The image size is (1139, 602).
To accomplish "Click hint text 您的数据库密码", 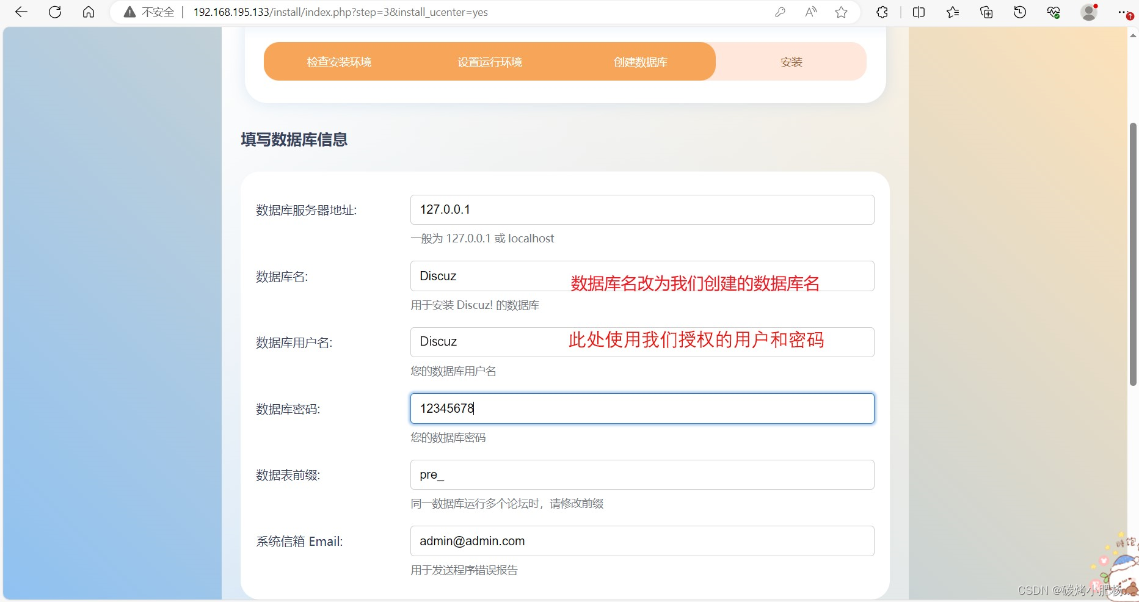I will (448, 437).
